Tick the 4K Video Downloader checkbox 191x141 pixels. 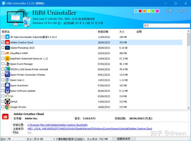(3, 37)
